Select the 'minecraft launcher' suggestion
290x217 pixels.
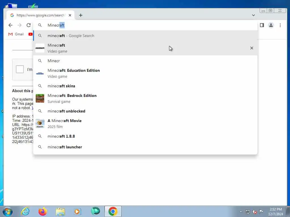145,147
